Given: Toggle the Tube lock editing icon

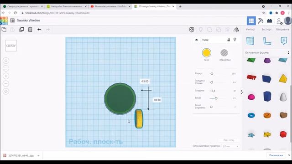Looking at the screenshot, I should point(229,40).
